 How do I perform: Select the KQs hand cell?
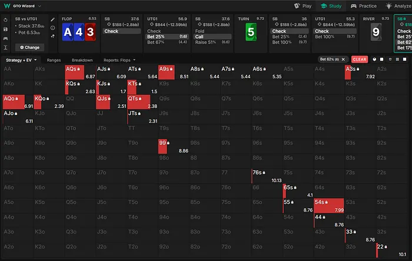80,87
